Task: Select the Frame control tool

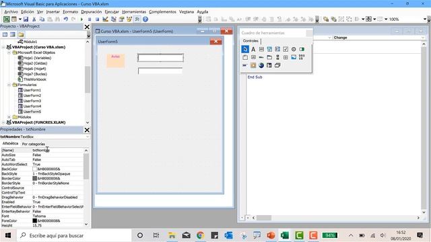Action: point(245,57)
